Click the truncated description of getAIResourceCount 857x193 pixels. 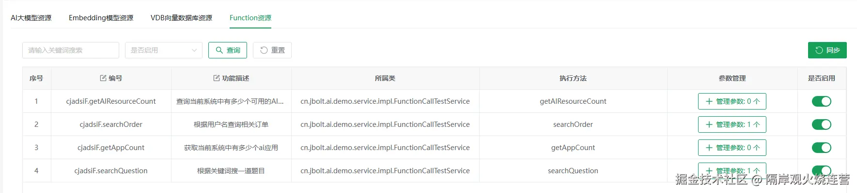[x=230, y=101]
